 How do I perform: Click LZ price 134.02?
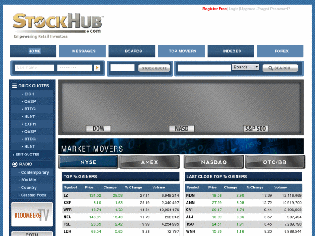(x=95, y=195)
